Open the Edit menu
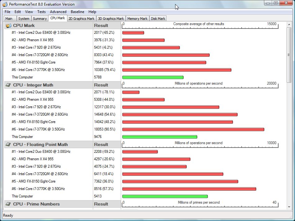This screenshot has width=295, height=221. click(18, 12)
